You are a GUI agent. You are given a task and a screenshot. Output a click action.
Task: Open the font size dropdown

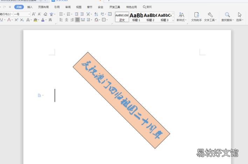29,14
